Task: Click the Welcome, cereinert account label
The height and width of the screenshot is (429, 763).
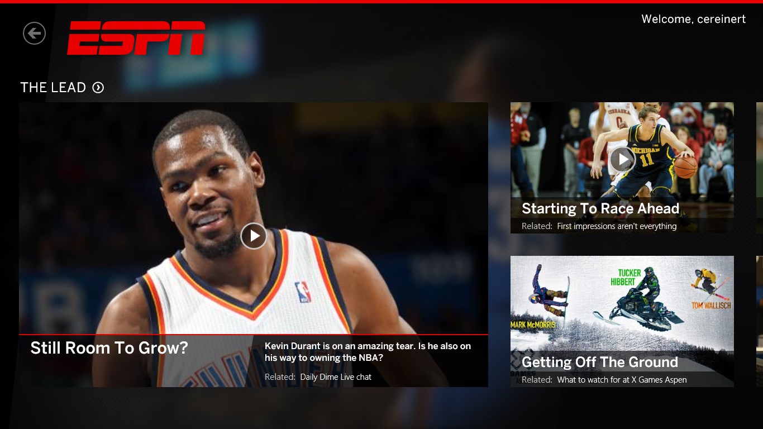Action: point(693,18)
